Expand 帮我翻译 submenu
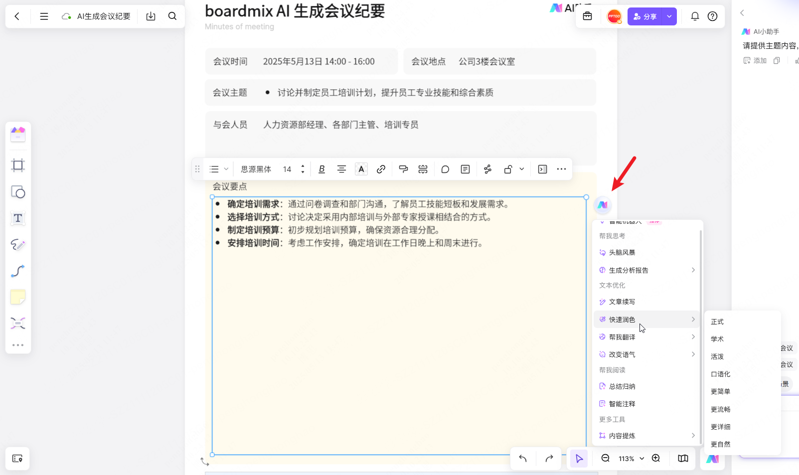The image size is (799, 475). tap(646, 337)
